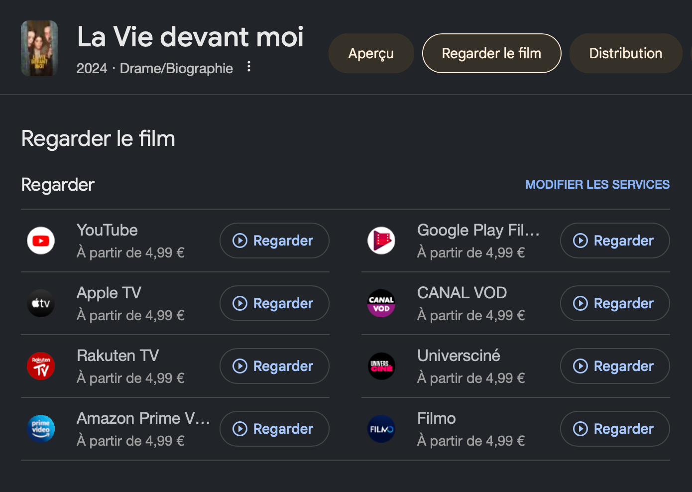Click the La Vie devant moi poster thumbnail
This screenshot has width=692, height=492.
coord(39,48)
